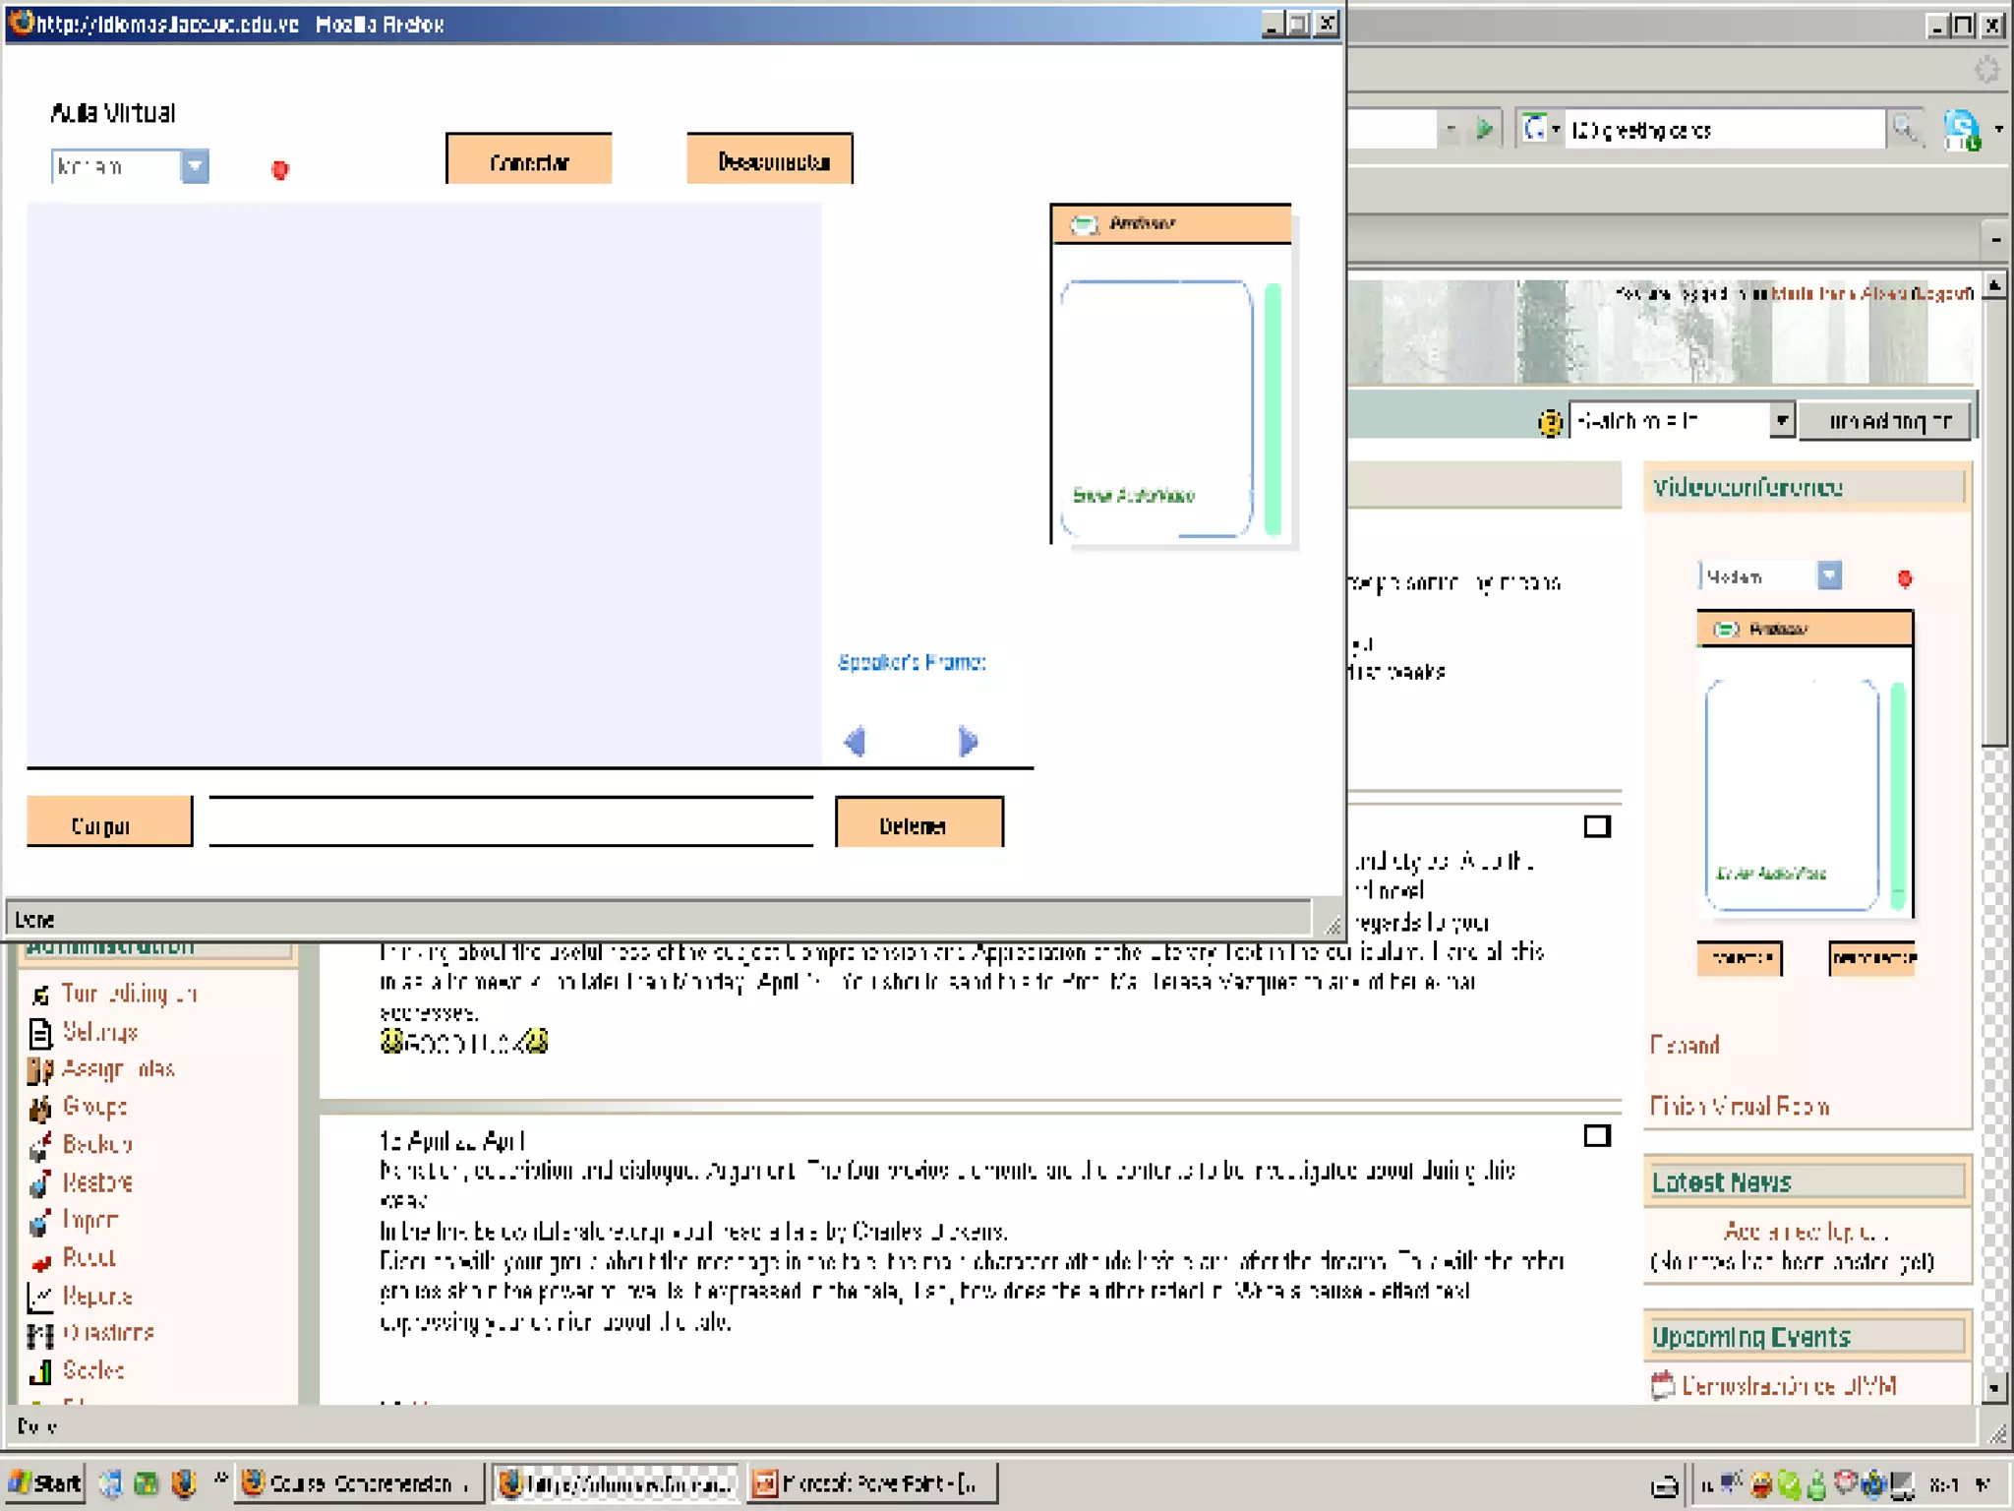The image size is (2014, 1511).
Task: Click the Conectar button
Action: tap(529, 160)
